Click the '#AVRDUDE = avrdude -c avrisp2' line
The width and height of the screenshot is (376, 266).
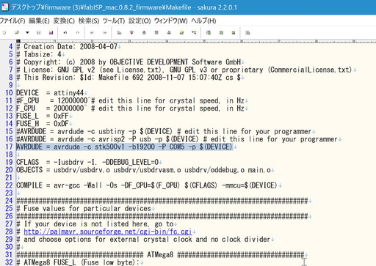pos(177,139)
